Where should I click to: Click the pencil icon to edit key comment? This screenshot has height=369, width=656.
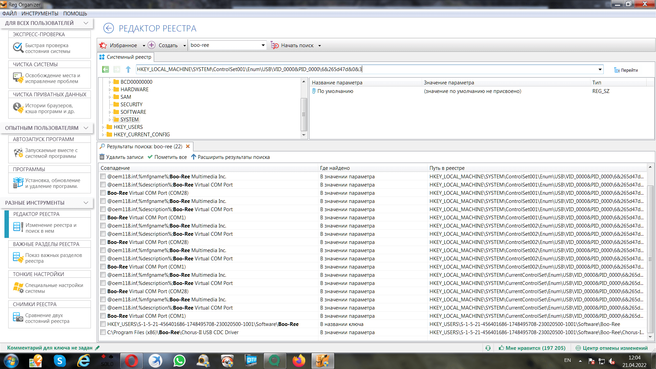coord(97,348)
